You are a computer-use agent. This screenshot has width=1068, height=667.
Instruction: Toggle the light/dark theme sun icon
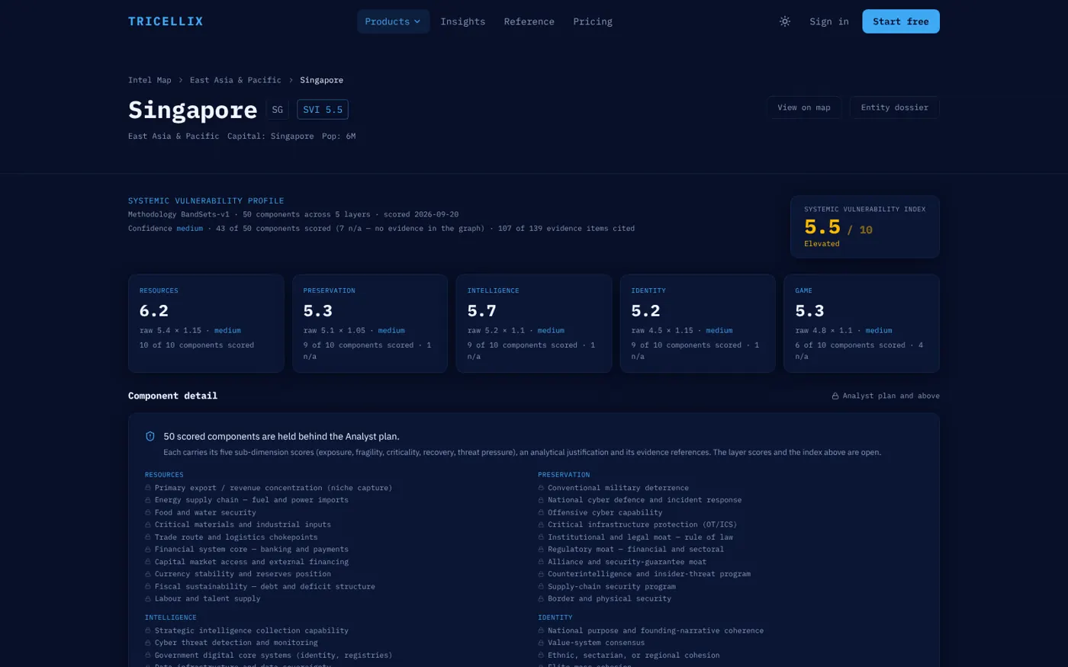coord(785,21)
